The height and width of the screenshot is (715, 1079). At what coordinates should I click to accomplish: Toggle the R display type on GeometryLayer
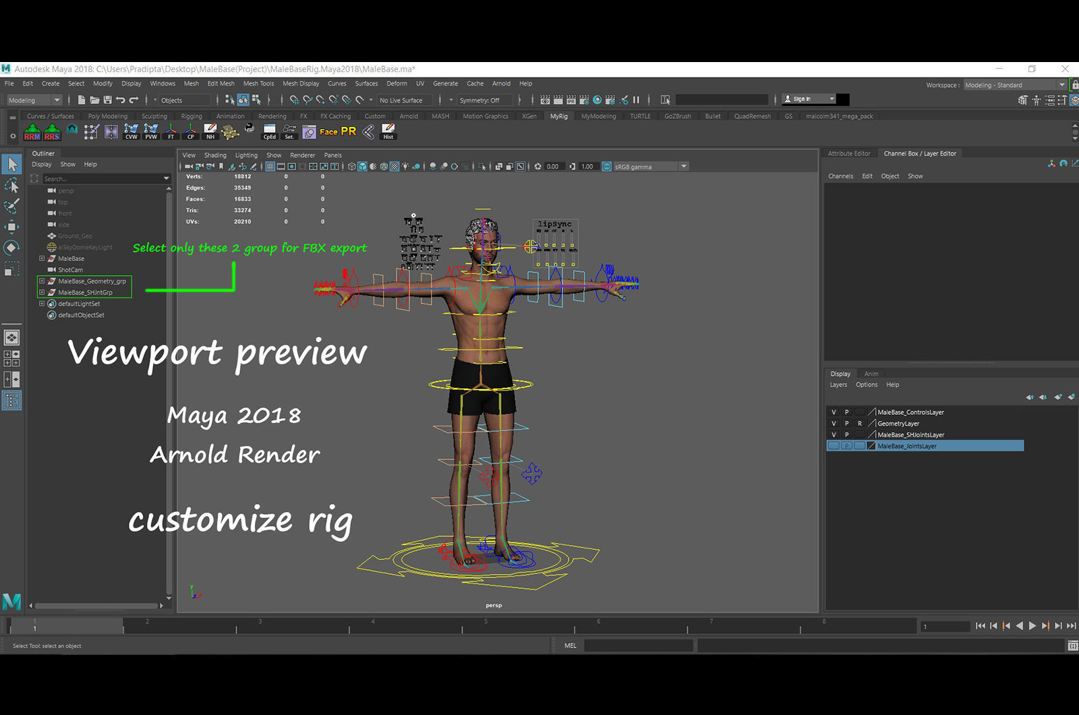pyautogui.click(x=859, y=424)
